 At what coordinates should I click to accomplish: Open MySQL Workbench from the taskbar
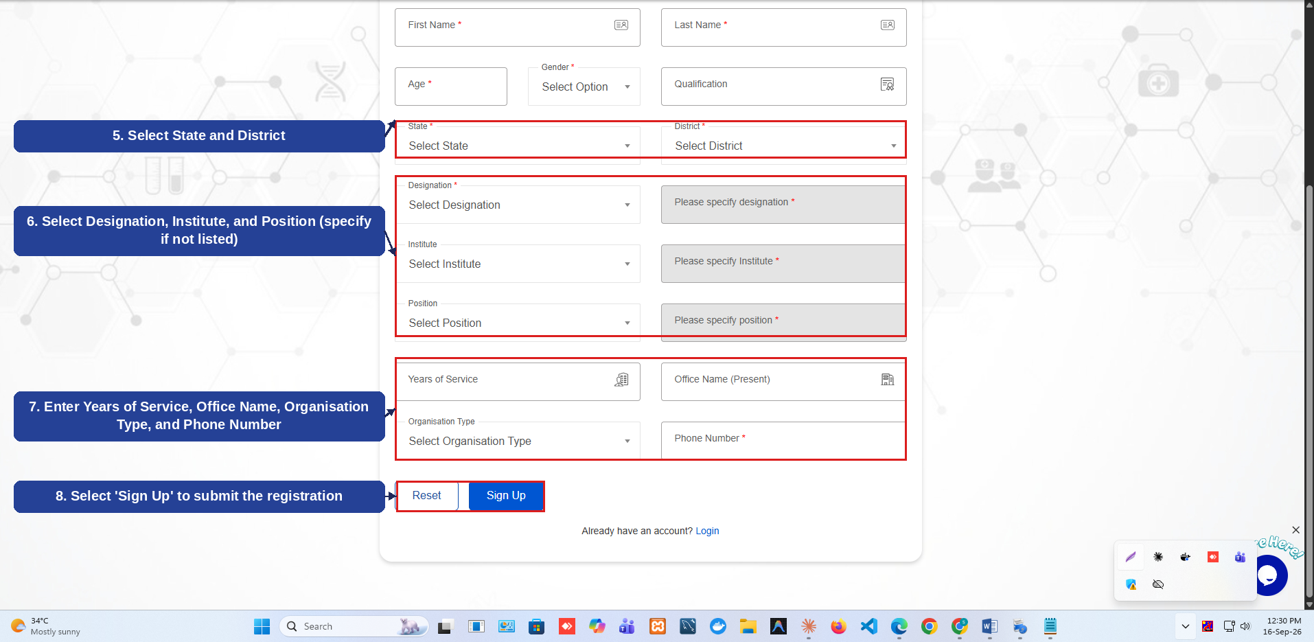pos(688,626)
